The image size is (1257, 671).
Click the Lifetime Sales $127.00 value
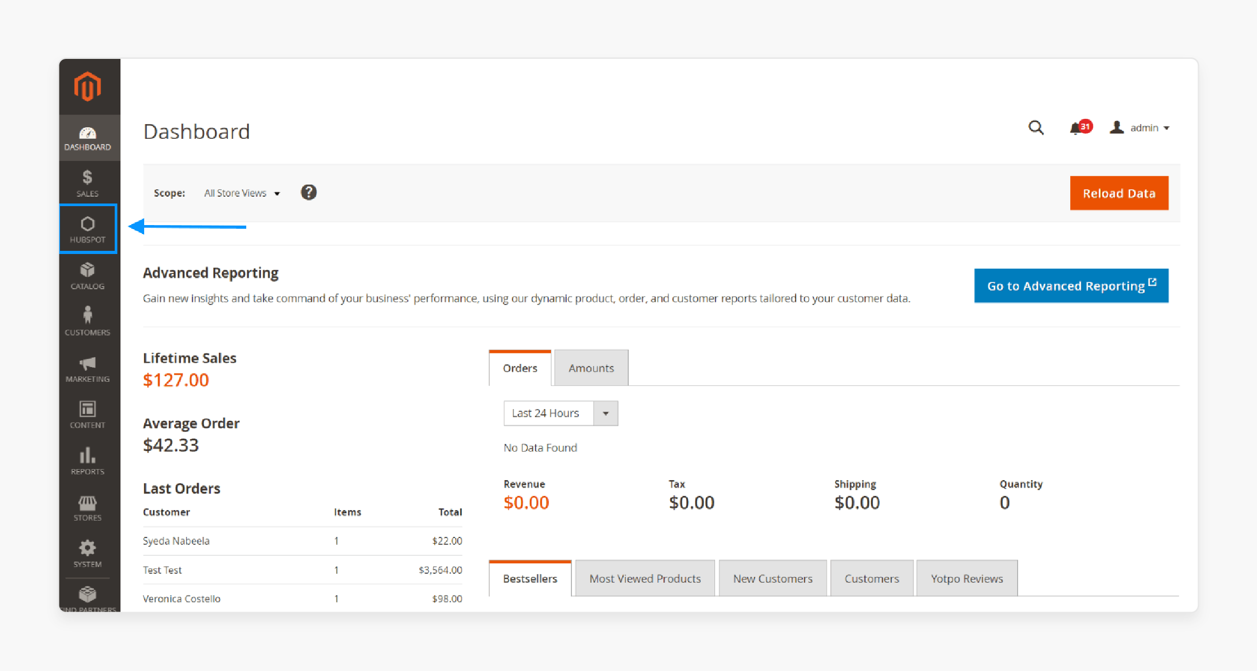point(176,380)
